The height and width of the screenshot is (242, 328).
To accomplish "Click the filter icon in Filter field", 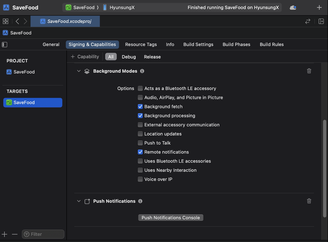I will click(x=26, y=234).
